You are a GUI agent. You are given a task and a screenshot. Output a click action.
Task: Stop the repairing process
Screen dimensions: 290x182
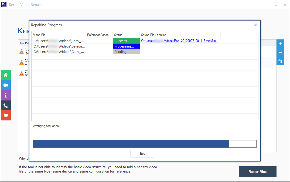click(142, 154)
